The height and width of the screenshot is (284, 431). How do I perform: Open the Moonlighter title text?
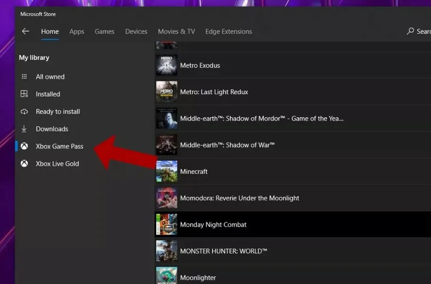(198, 278)
